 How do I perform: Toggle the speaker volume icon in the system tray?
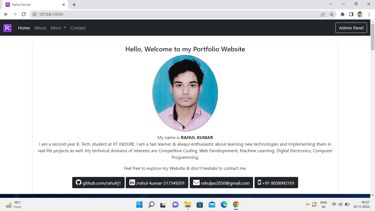click(340, 204)
